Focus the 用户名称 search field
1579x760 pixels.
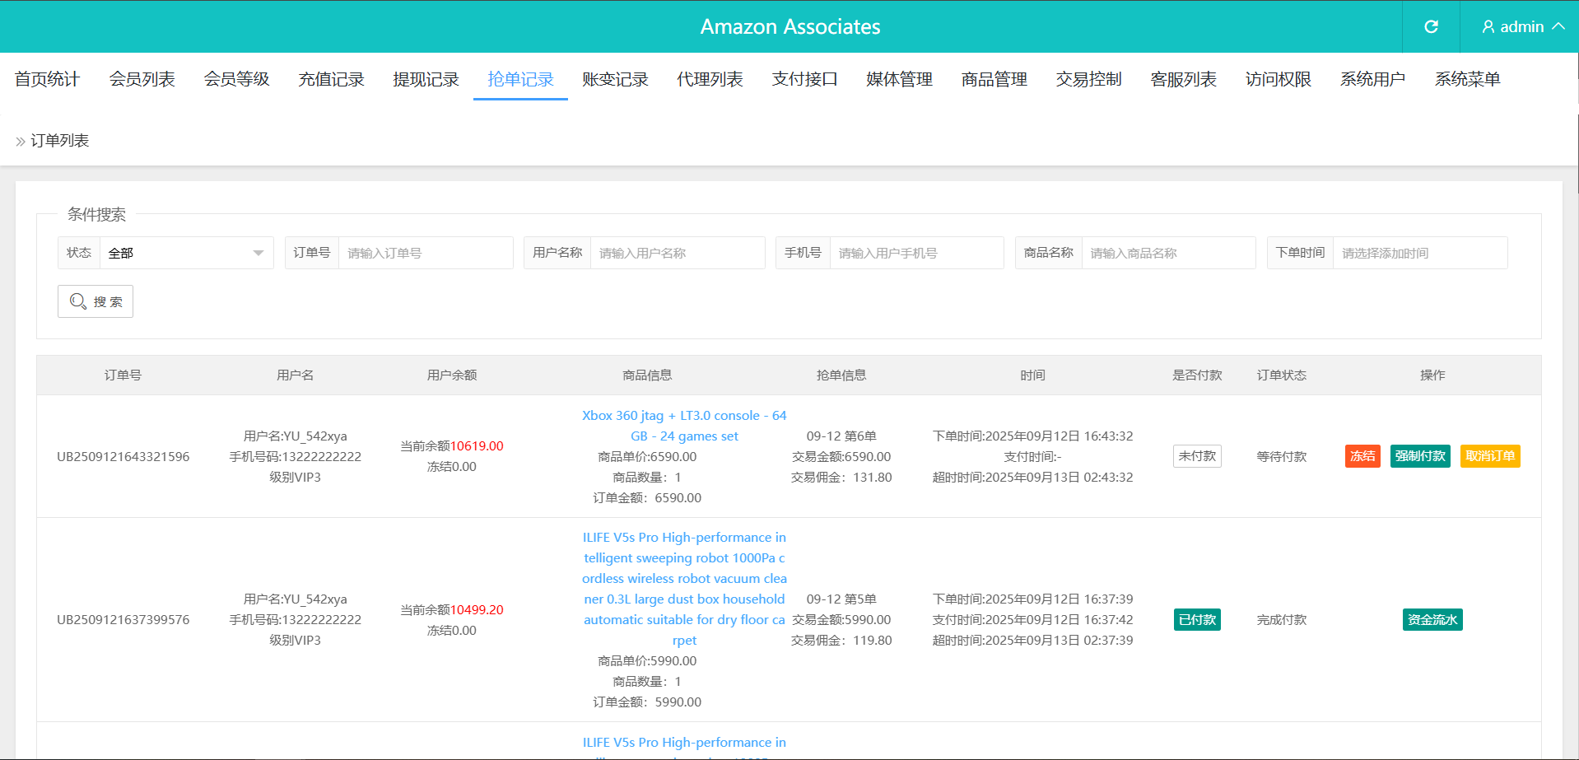[677, 253]
